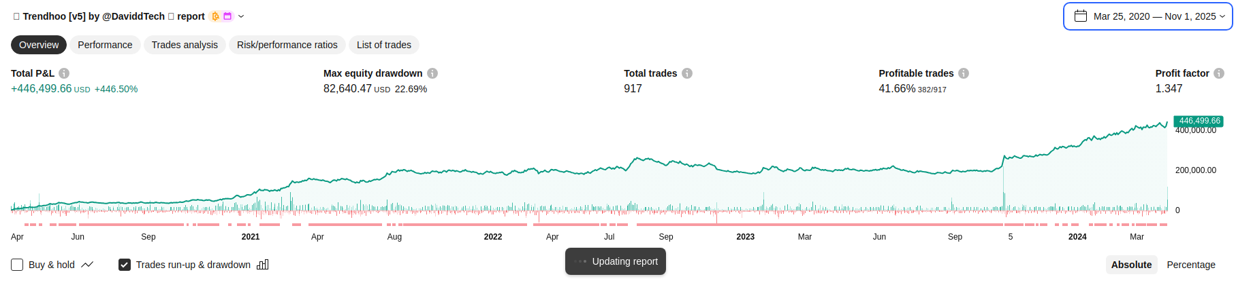
Task: Enable the Buy & hold checkbox
Action: point(18,265)
